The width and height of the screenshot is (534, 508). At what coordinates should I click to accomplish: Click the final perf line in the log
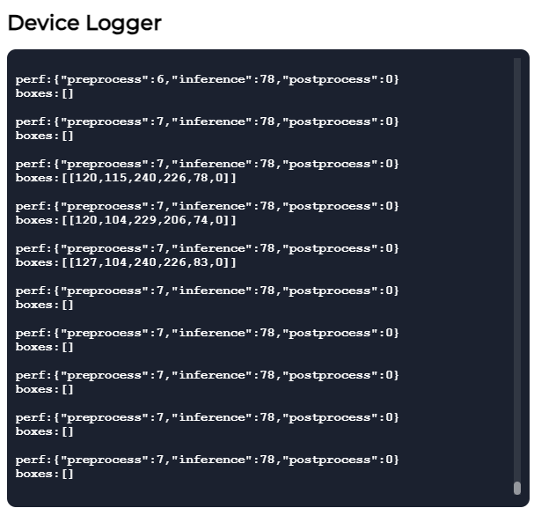pyautogui.click(x=207, y=460)
